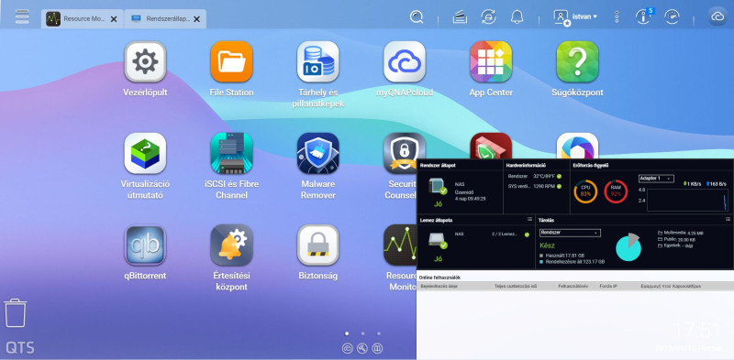Open the Tárolás panel list icon
734x360 pixels.
click(728, 219)
